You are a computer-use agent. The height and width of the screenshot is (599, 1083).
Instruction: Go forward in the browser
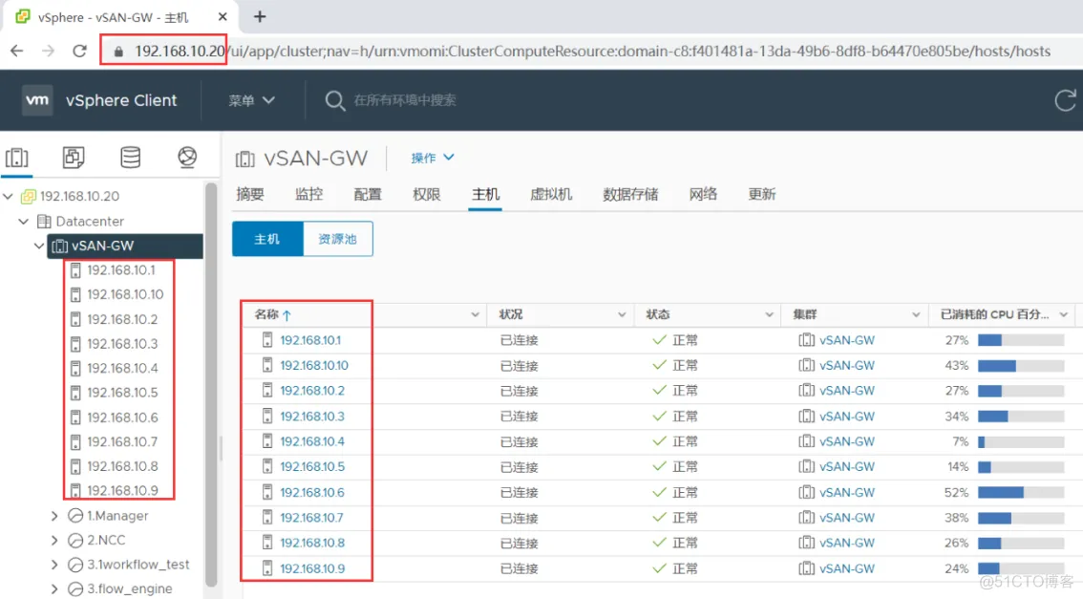[48, 52]
